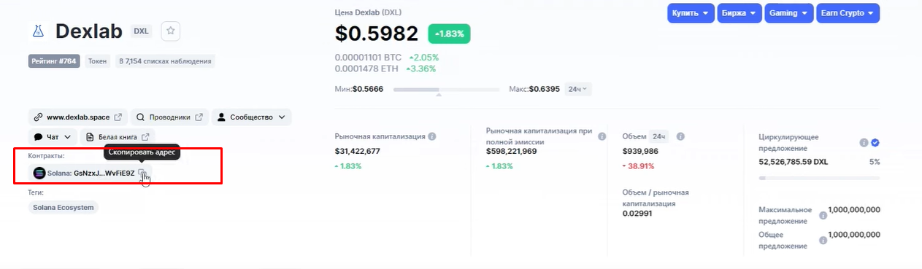Click the blue verified checkmark for circulating supply
Image resolution: width=922 pixels, height=269 pixels.
pos(875,143)
